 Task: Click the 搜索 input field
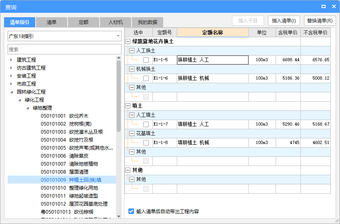[x=65, y=49]
